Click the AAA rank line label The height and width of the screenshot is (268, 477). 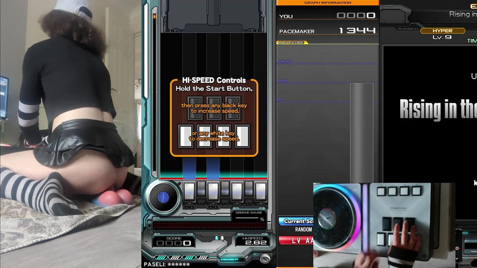click(285, 62)
